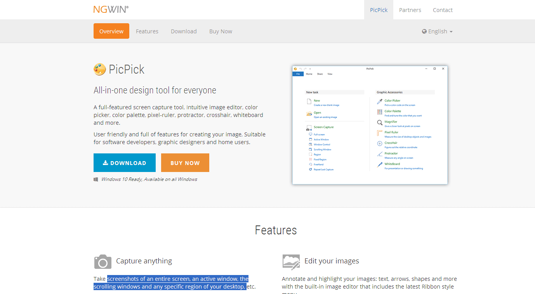Click Full-screen capture option in PicPick window
This screenshot has height=294, width=535.
(x=317, y=134)
